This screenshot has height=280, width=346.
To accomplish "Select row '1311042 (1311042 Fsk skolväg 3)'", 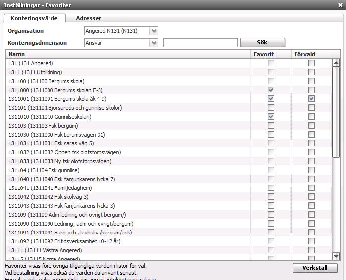I will click(169, 197).
